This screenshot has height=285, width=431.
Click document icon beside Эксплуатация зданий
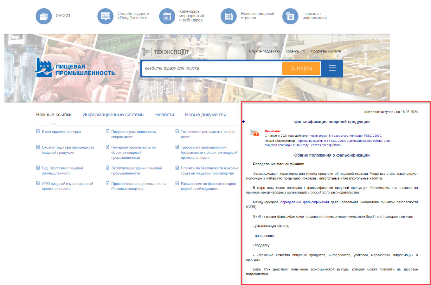click(x=108, y=168)
